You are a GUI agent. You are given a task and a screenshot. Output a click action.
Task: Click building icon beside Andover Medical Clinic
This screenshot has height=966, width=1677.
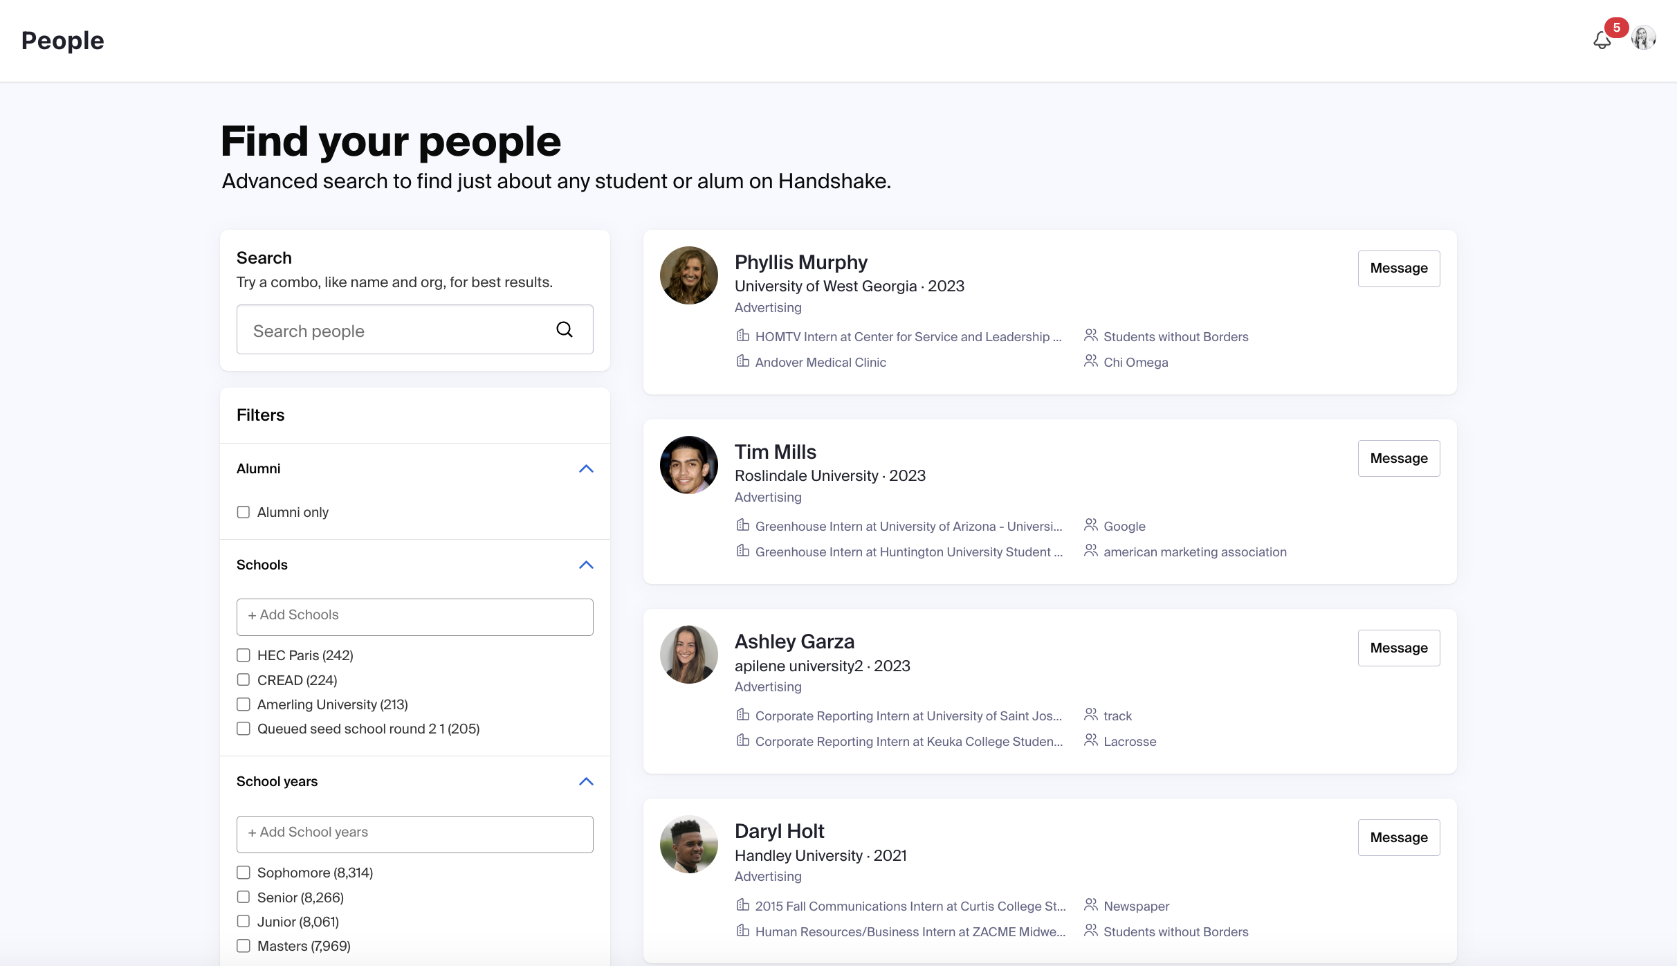742,361
